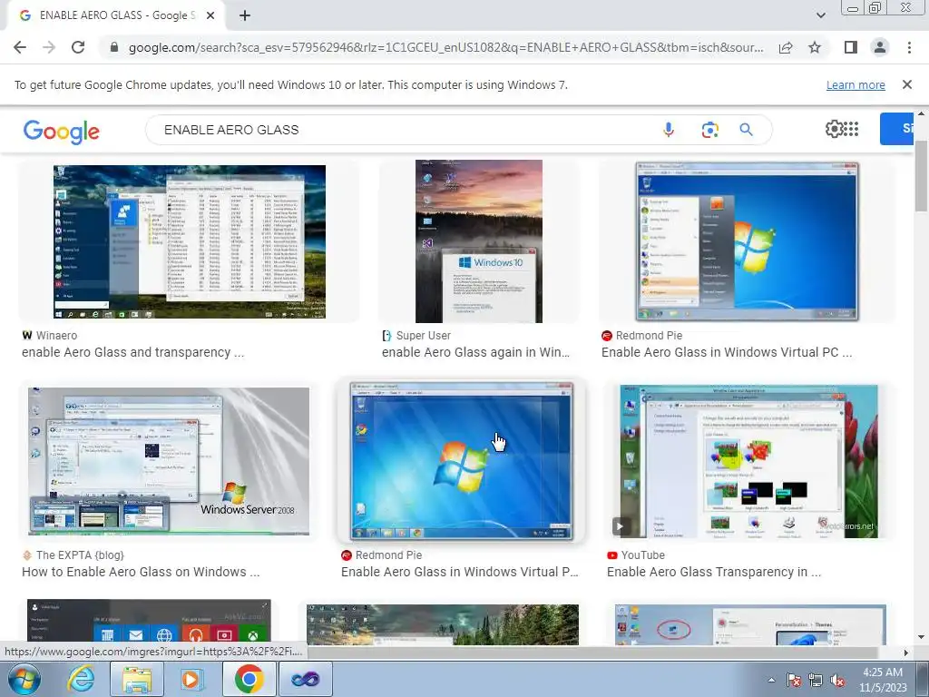Open Windows Media Player from taskbar
Screen dimensions: 929x697
click(192, 679)
